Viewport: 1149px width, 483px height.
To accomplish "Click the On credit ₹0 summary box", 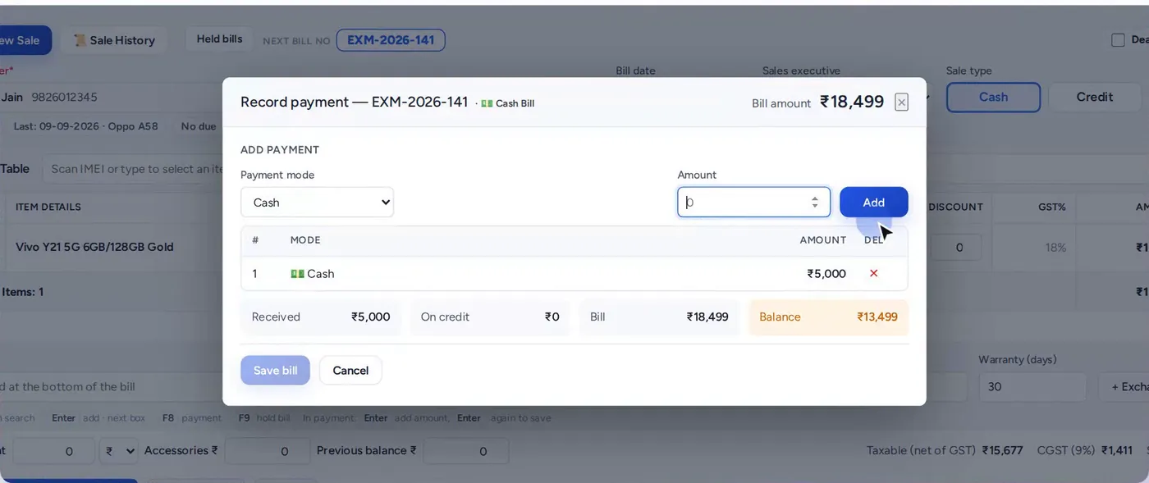I will (490, 317).
